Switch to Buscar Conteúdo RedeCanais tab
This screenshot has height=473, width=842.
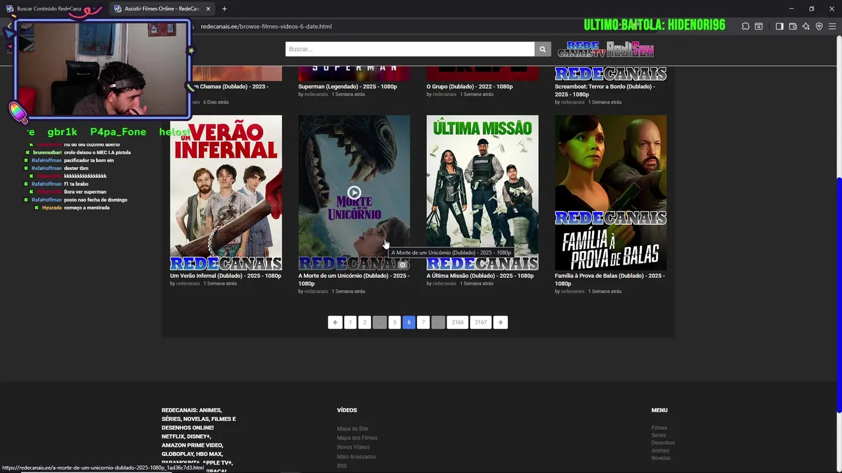pos(49,9)
